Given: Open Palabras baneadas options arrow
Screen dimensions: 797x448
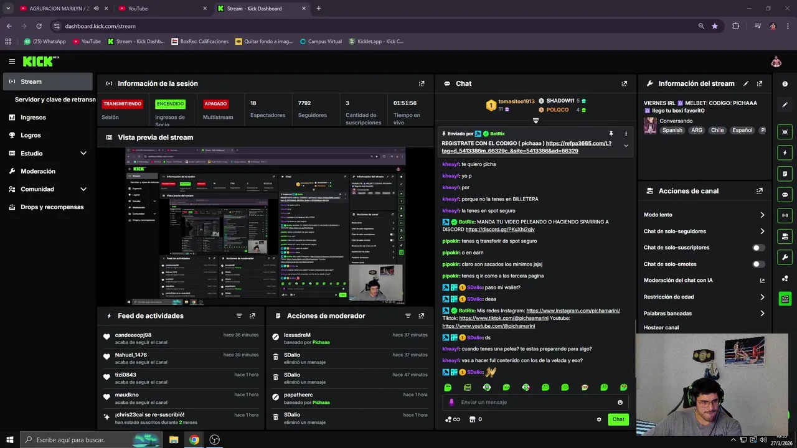Looking at the screenshot, I should (762, 314).
